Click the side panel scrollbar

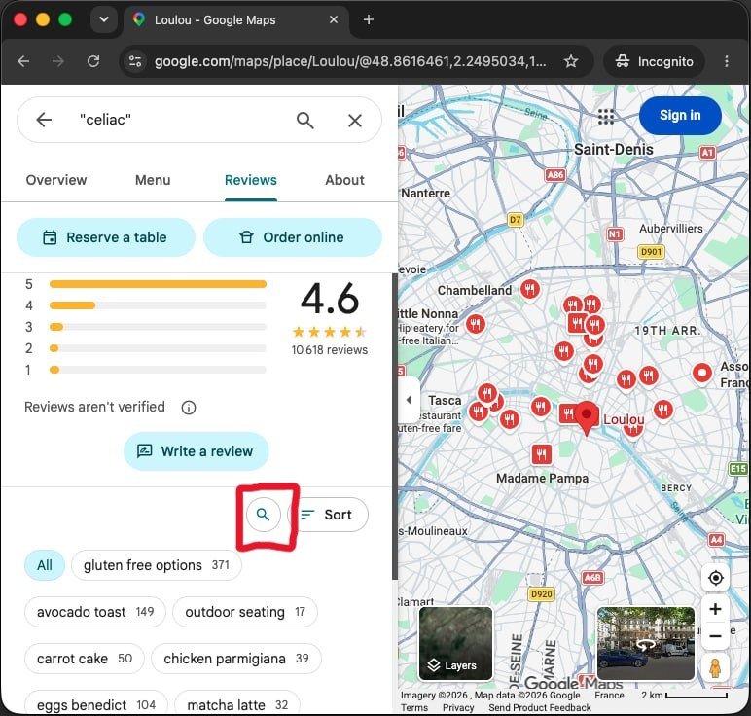coord(395,426)
